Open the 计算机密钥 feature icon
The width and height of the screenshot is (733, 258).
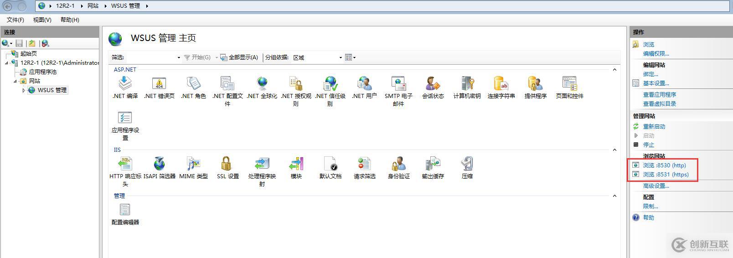pos(467,83)
